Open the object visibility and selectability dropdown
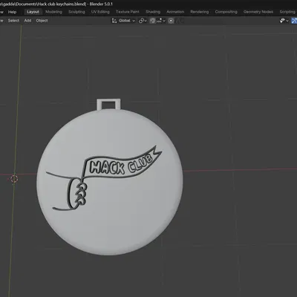Screen dimensions: 297x297 click(x=284, y=21)
